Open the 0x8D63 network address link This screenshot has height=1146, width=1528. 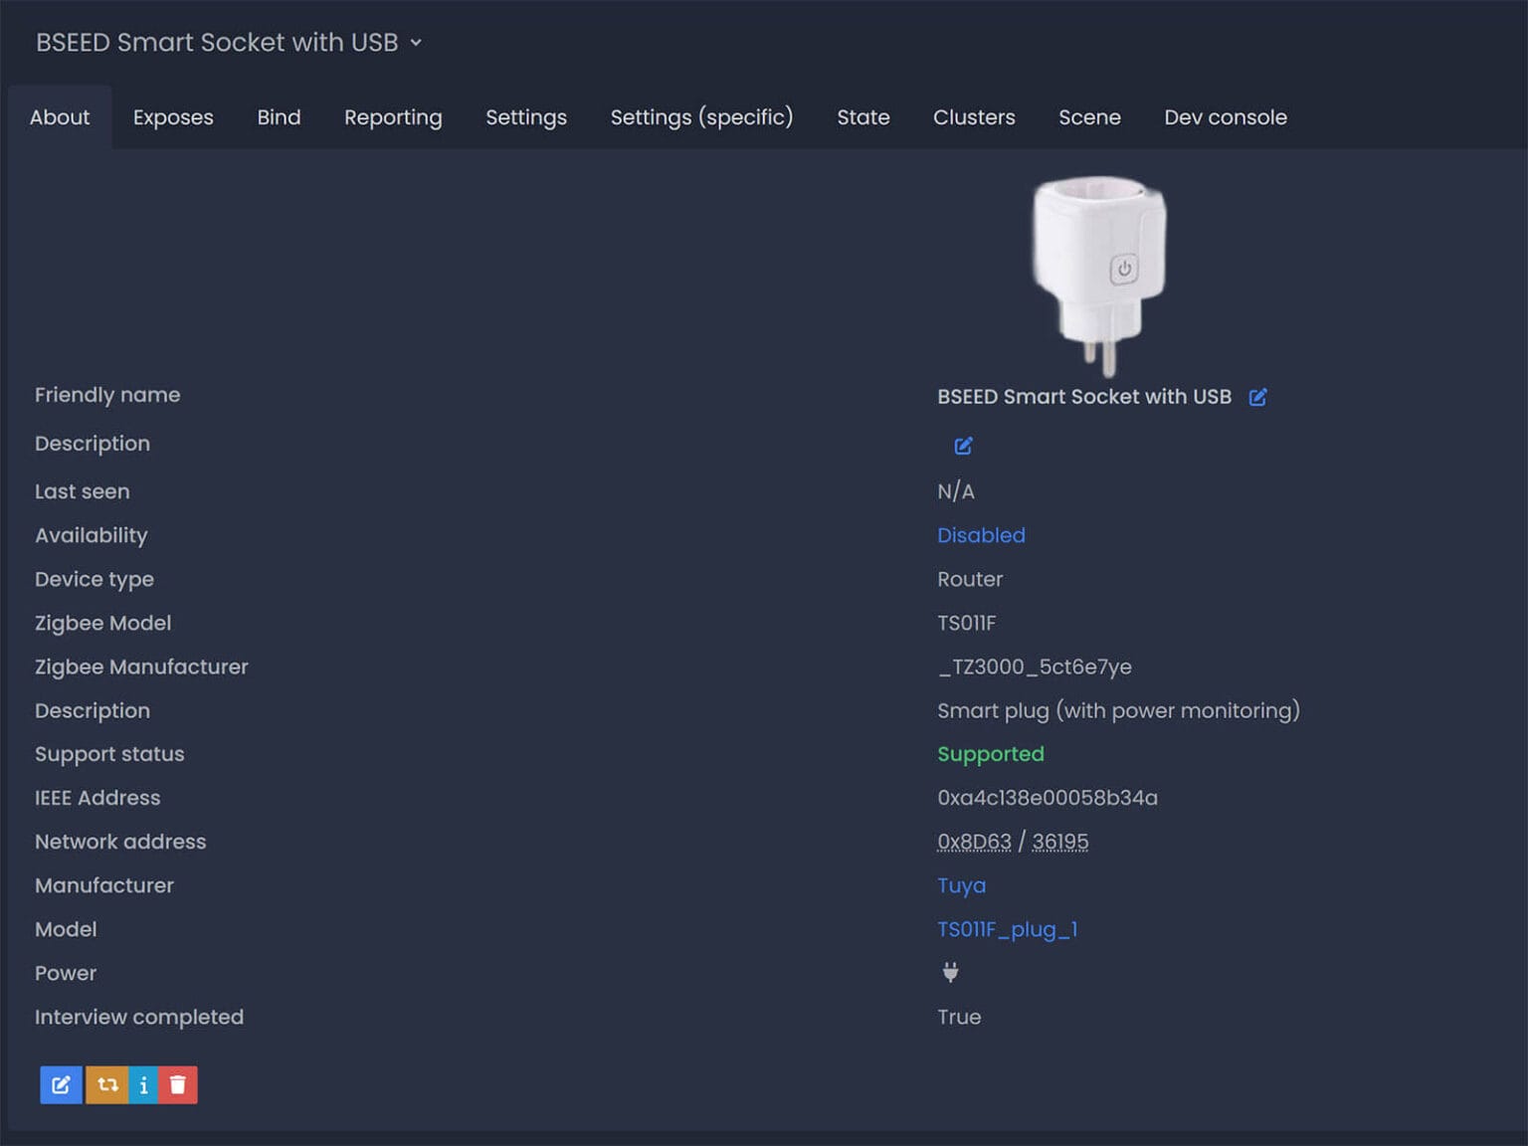[974, 842]
